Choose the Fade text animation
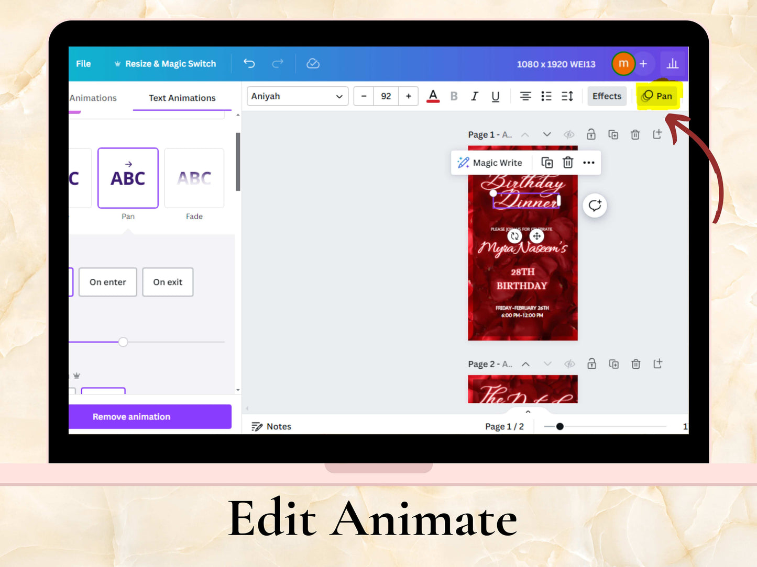This screenshot has width=757, height=567. click(x=194, y=179)
